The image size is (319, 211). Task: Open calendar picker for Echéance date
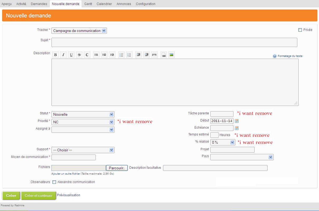[x=237, y=128]
